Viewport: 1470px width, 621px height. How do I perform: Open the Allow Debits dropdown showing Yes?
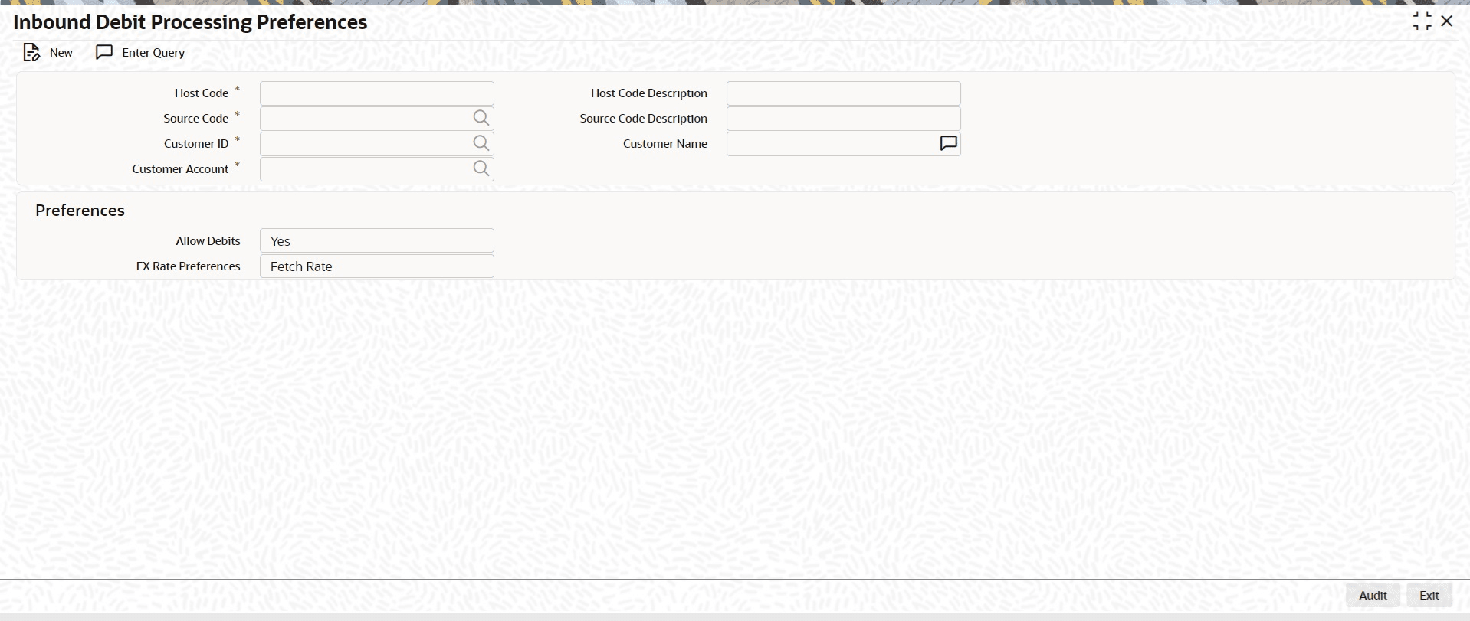(x=376, y=240)
